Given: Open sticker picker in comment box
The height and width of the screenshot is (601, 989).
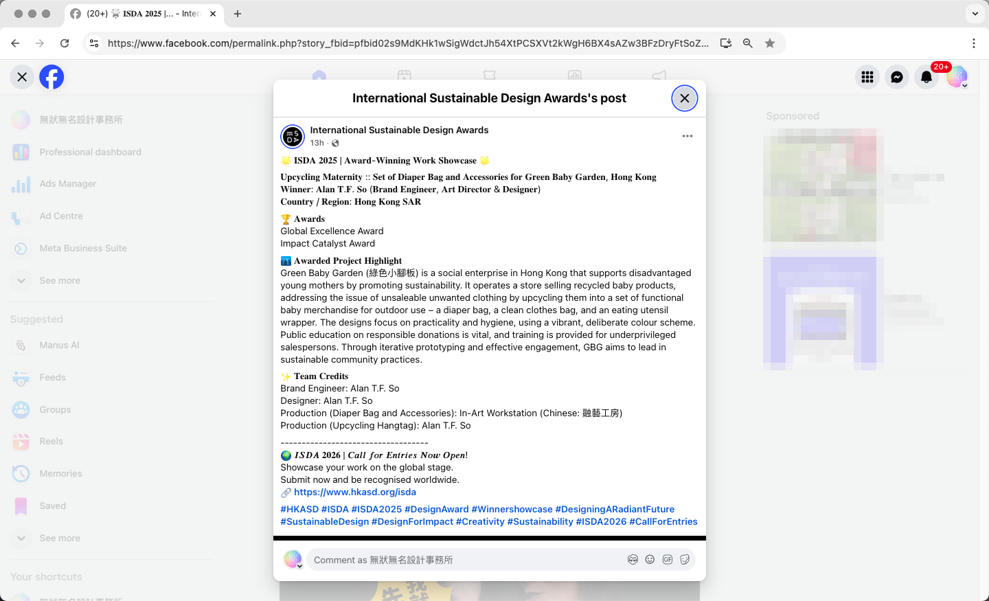Looking at the screenshot, I should pos(685,560).
